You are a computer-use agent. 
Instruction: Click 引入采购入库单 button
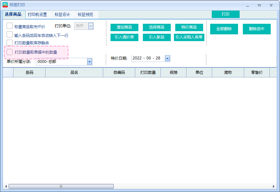tap(189, 37)
